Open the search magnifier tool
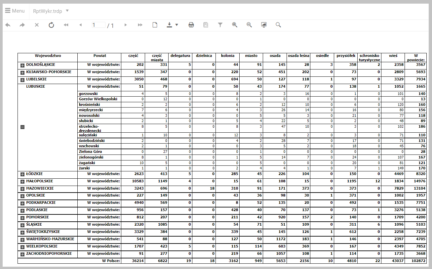Image resolution: width=432 pixels, height=269 pixels. (278, 25)
